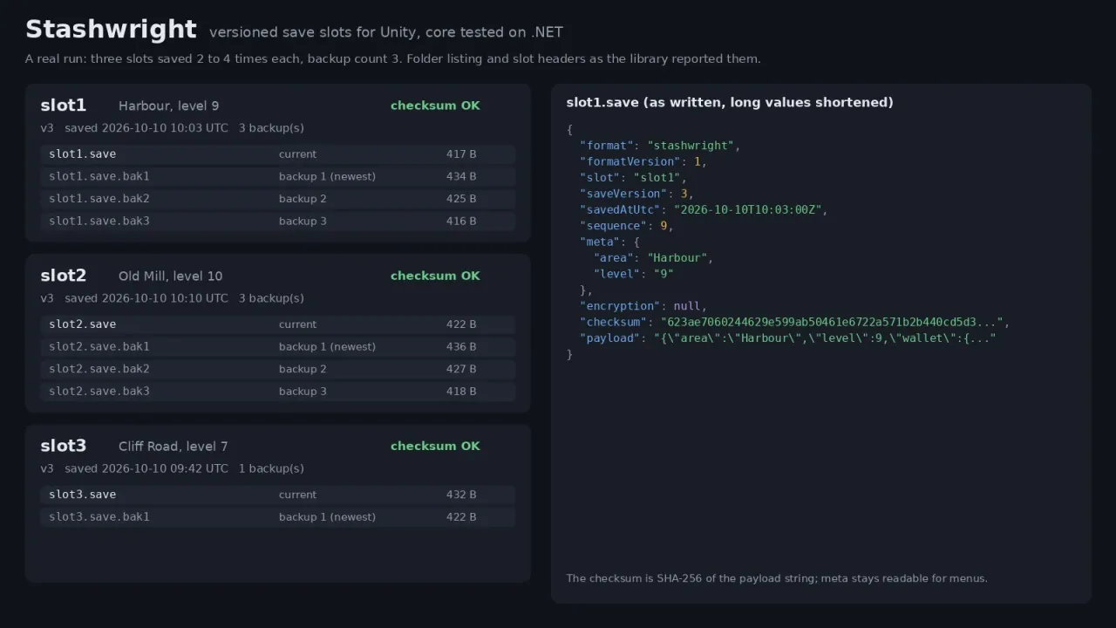This screenshot has width=1116, height=628.
Task: Pick the slot1.save.bak2 file name
Action: point(99,199)
